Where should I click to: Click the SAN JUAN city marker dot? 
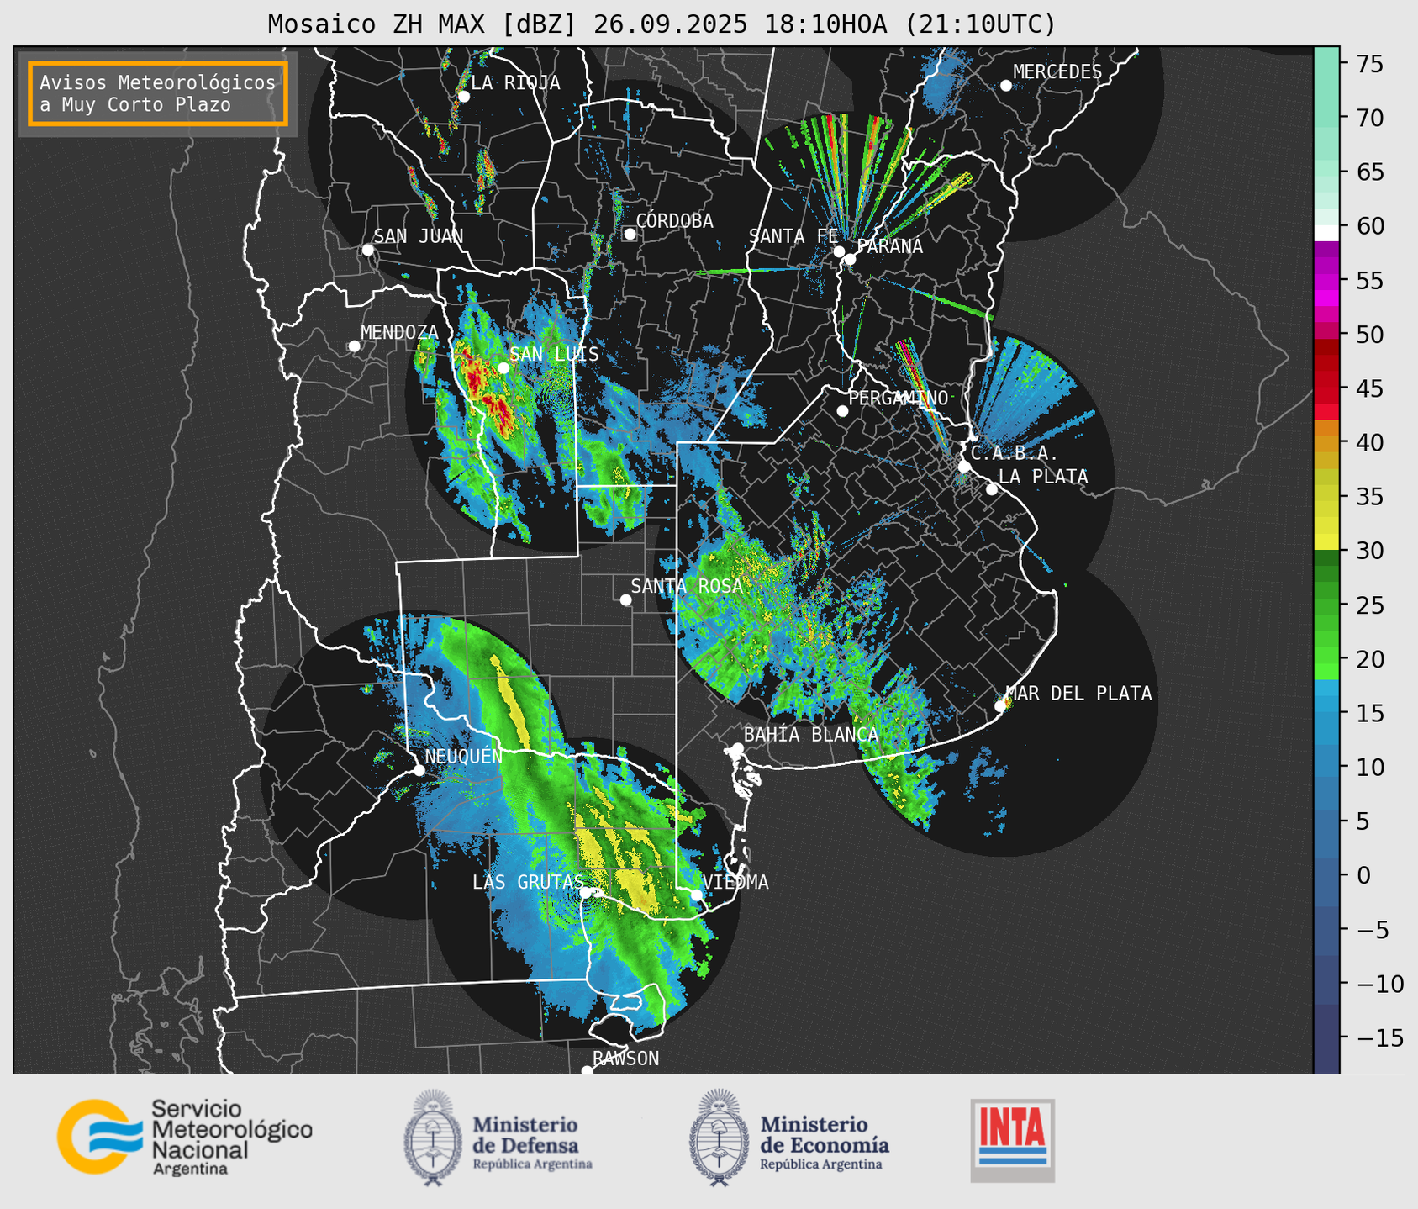(x=367, y=250)
